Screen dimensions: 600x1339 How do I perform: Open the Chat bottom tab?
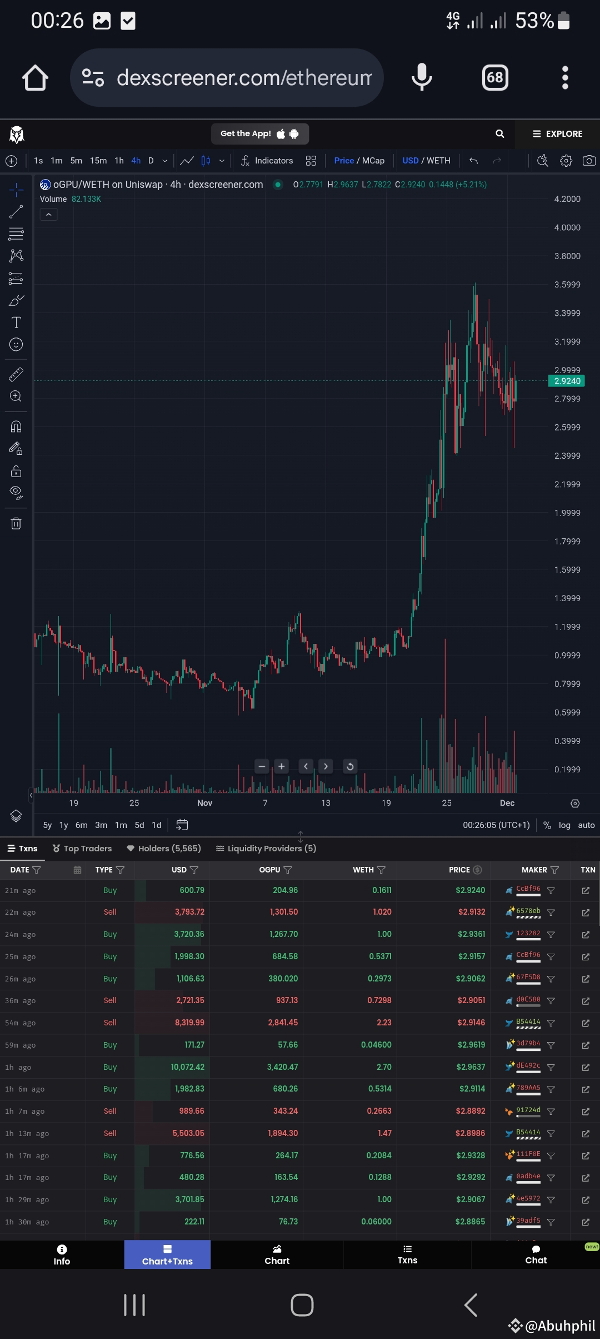tap(536, 1256)
